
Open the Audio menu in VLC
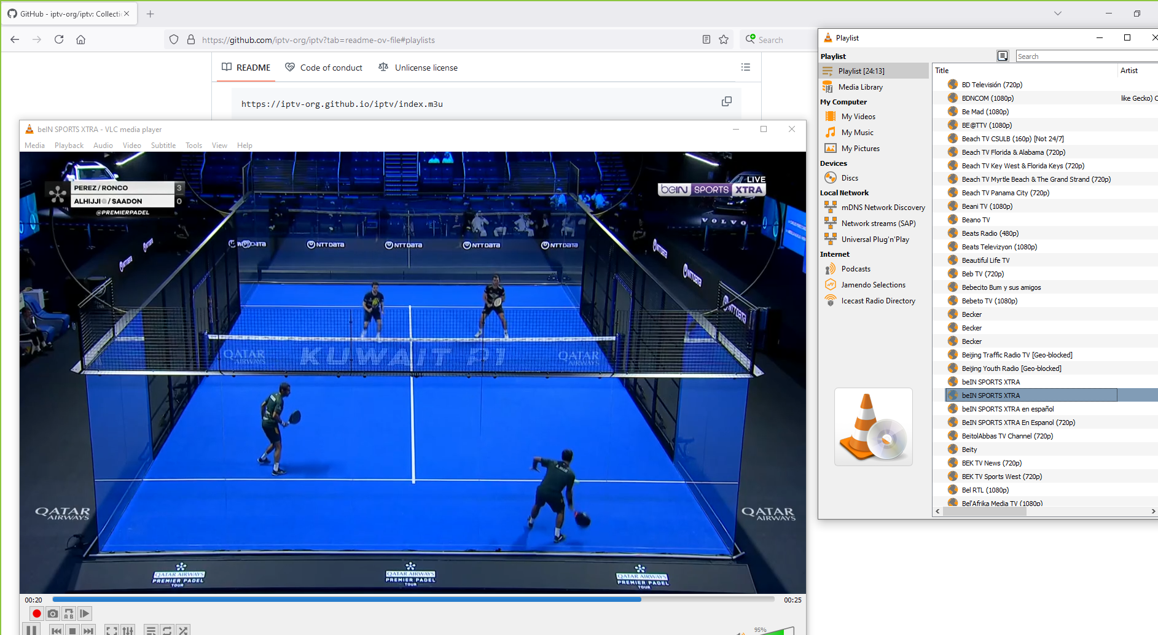tap(103, 146)
